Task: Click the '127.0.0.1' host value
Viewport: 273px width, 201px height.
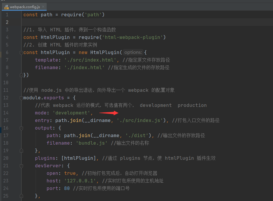Action: pyautogui.click(x=80, y=181)
